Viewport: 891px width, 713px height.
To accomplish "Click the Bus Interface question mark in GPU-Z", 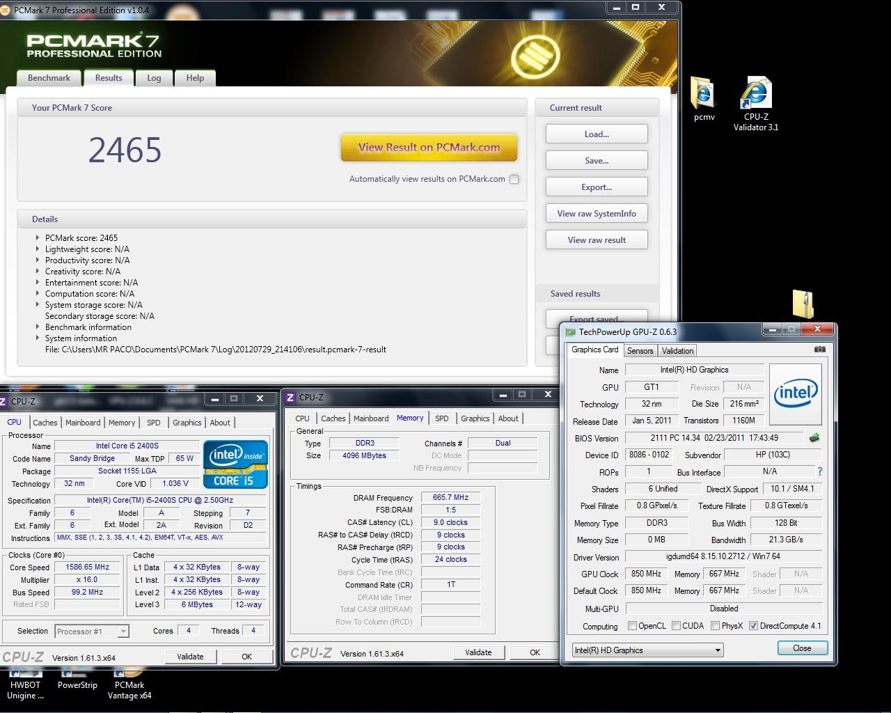I will click(819, 471).
